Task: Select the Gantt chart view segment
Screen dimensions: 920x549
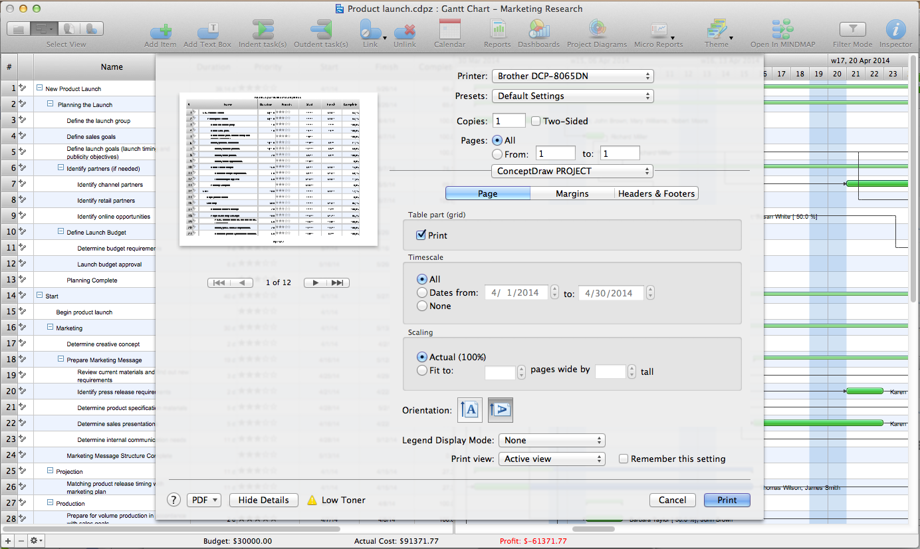Action: coord(43,29)
